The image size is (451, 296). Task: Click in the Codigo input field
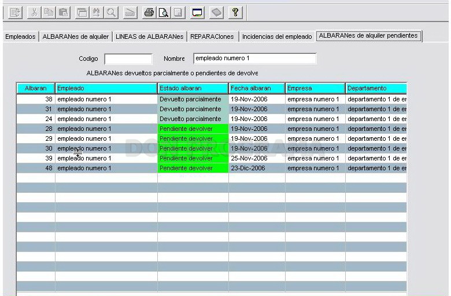coord(128,59)
